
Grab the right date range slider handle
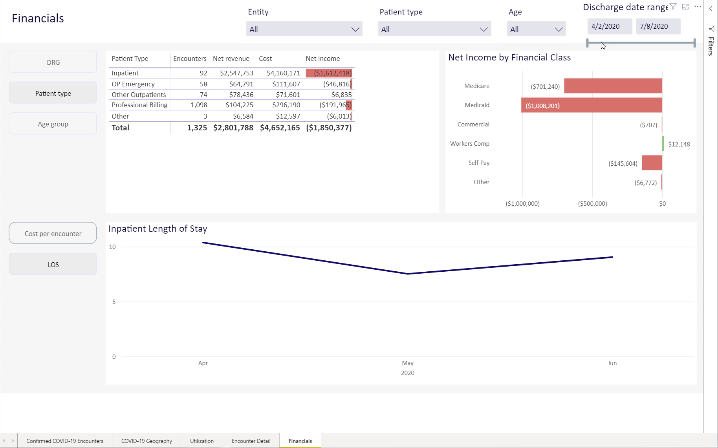tap(694, 43)
